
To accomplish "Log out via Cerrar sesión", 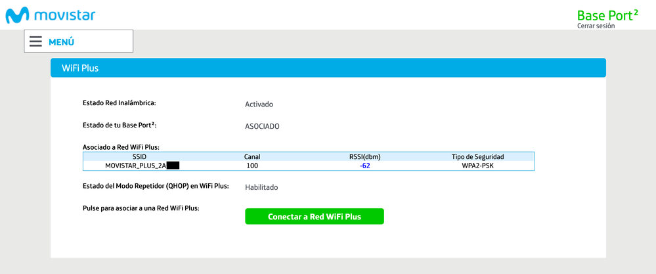I will point(596,26).
